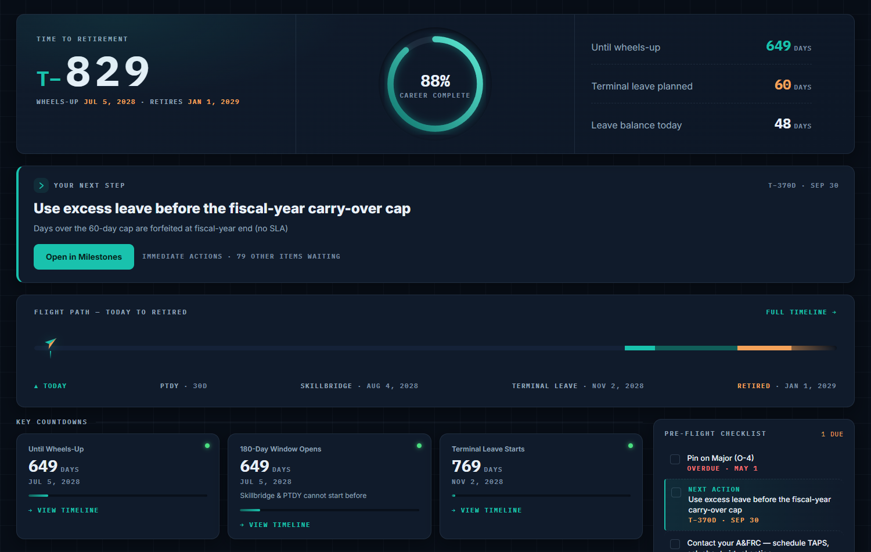Open in Milestones button

click(x=84, y=257)
